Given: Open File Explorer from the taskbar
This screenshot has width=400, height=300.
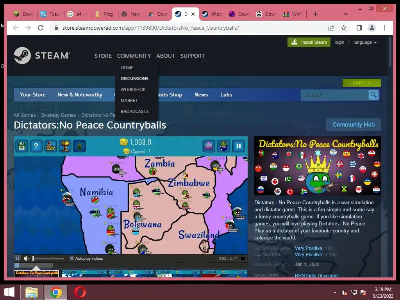Looking at the screenshot, I should tap(31, 292).
